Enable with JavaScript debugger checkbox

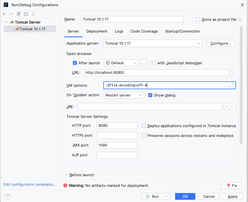(x=154, y=63)
